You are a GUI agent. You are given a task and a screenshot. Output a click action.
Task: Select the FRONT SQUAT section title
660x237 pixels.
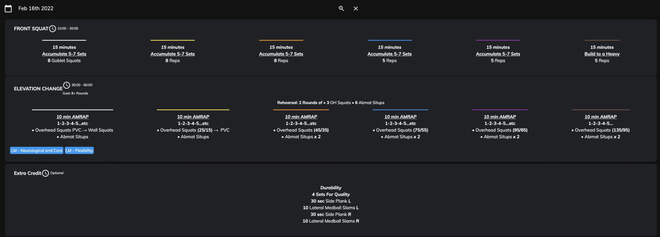point(31,29)
